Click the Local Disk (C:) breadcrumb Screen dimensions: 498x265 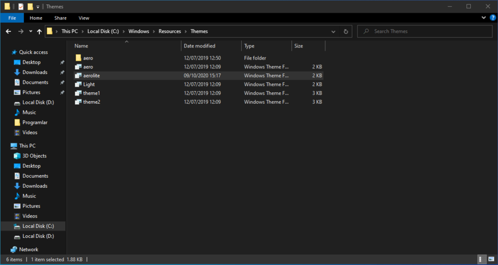103,31
